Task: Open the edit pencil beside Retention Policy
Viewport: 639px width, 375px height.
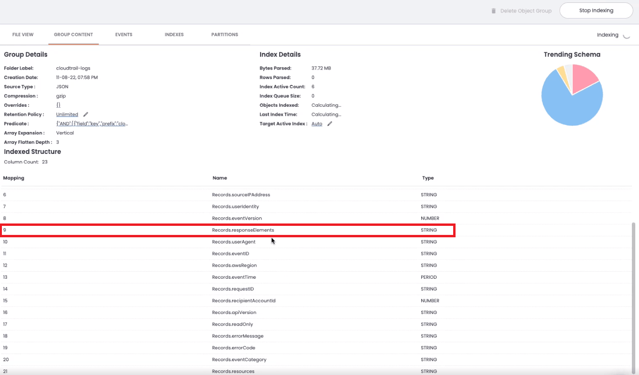Action: [x=84, y=114]
